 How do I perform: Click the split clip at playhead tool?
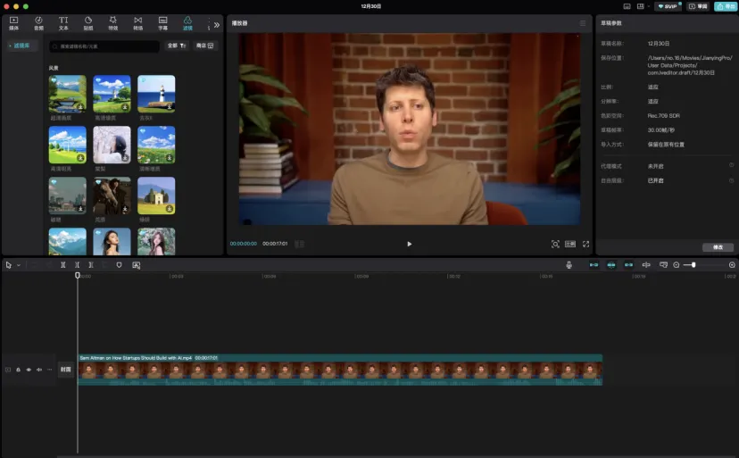(x=63, y=265)
